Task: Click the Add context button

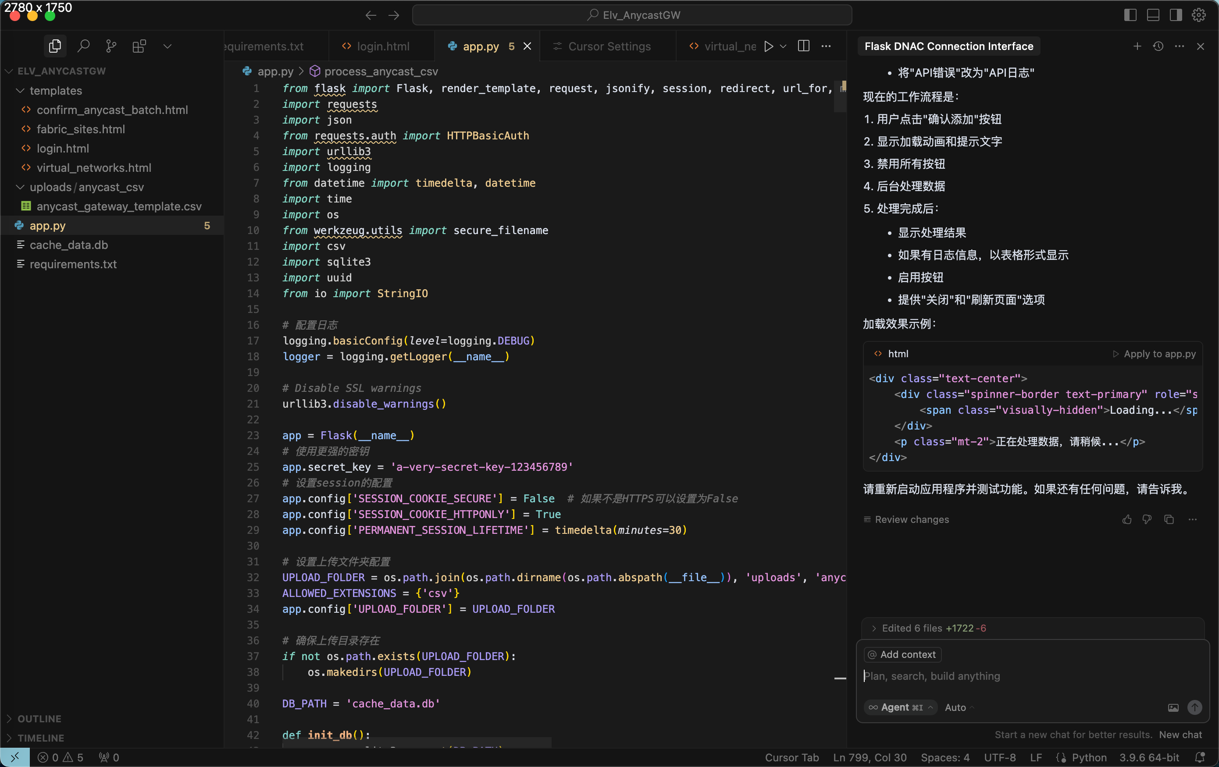Action: 902,654
